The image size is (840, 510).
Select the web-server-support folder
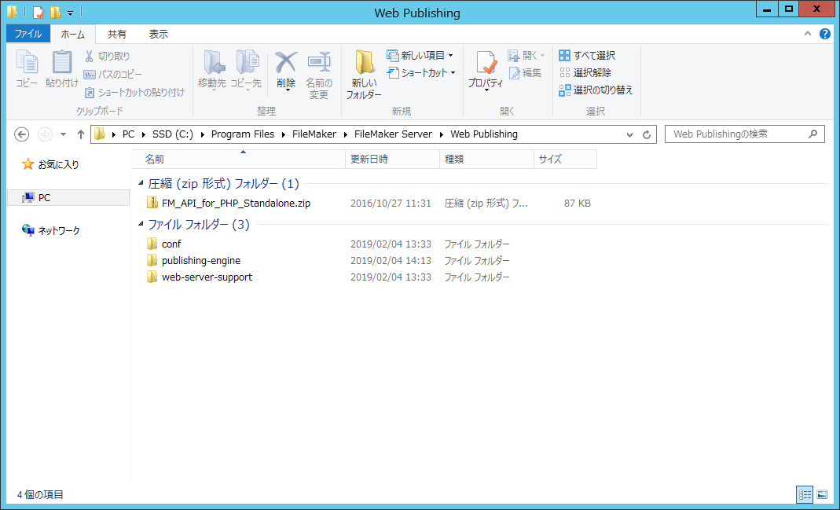point(207,277)
